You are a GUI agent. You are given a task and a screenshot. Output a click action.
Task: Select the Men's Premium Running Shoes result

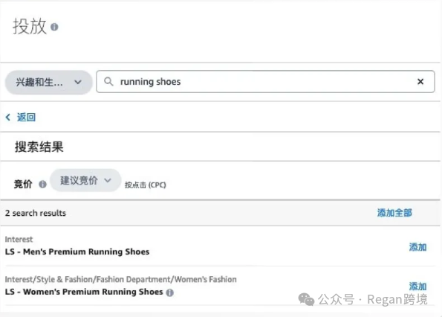click(77, 252)
